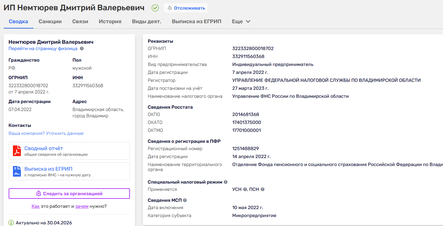
Task: Click the page heading ИП Немтюрев Дмитрий Валерьевич
Action: 74,8
